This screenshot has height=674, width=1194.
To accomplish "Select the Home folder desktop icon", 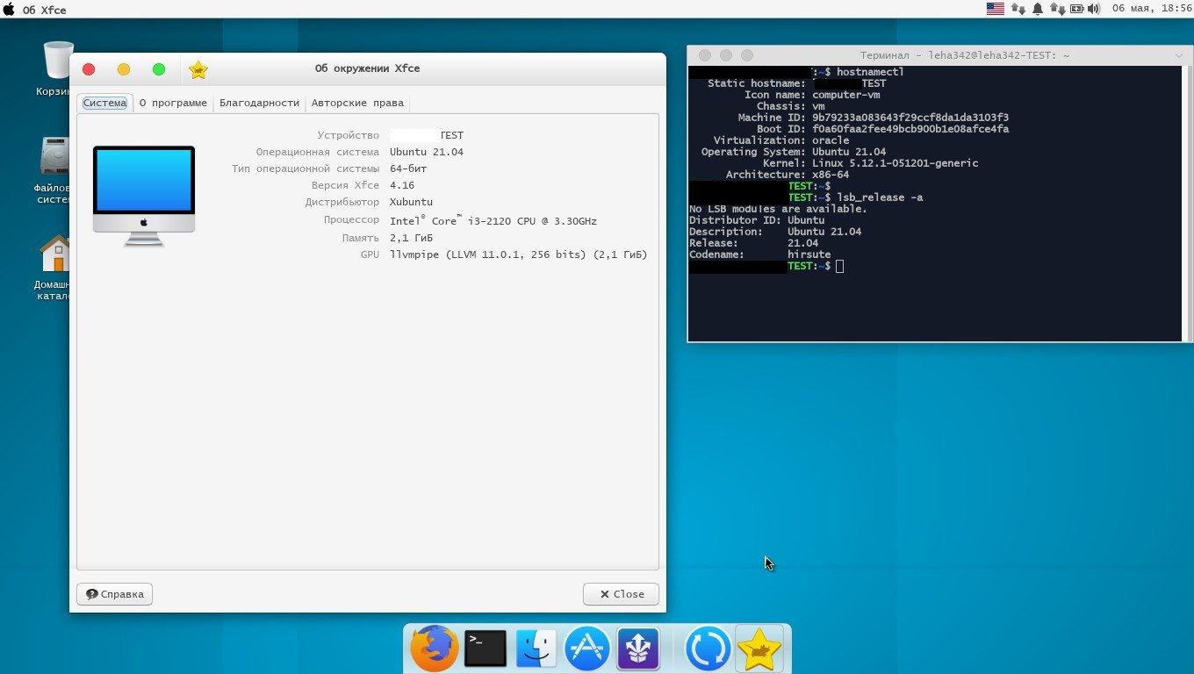I will (56, 255).
